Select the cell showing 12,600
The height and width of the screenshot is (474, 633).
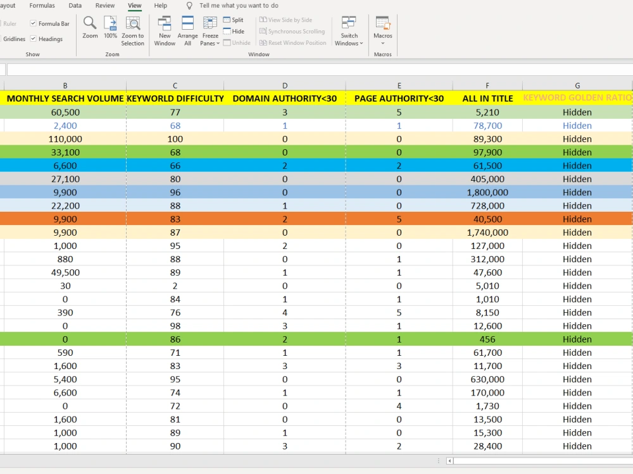click(x=487, y=325)
